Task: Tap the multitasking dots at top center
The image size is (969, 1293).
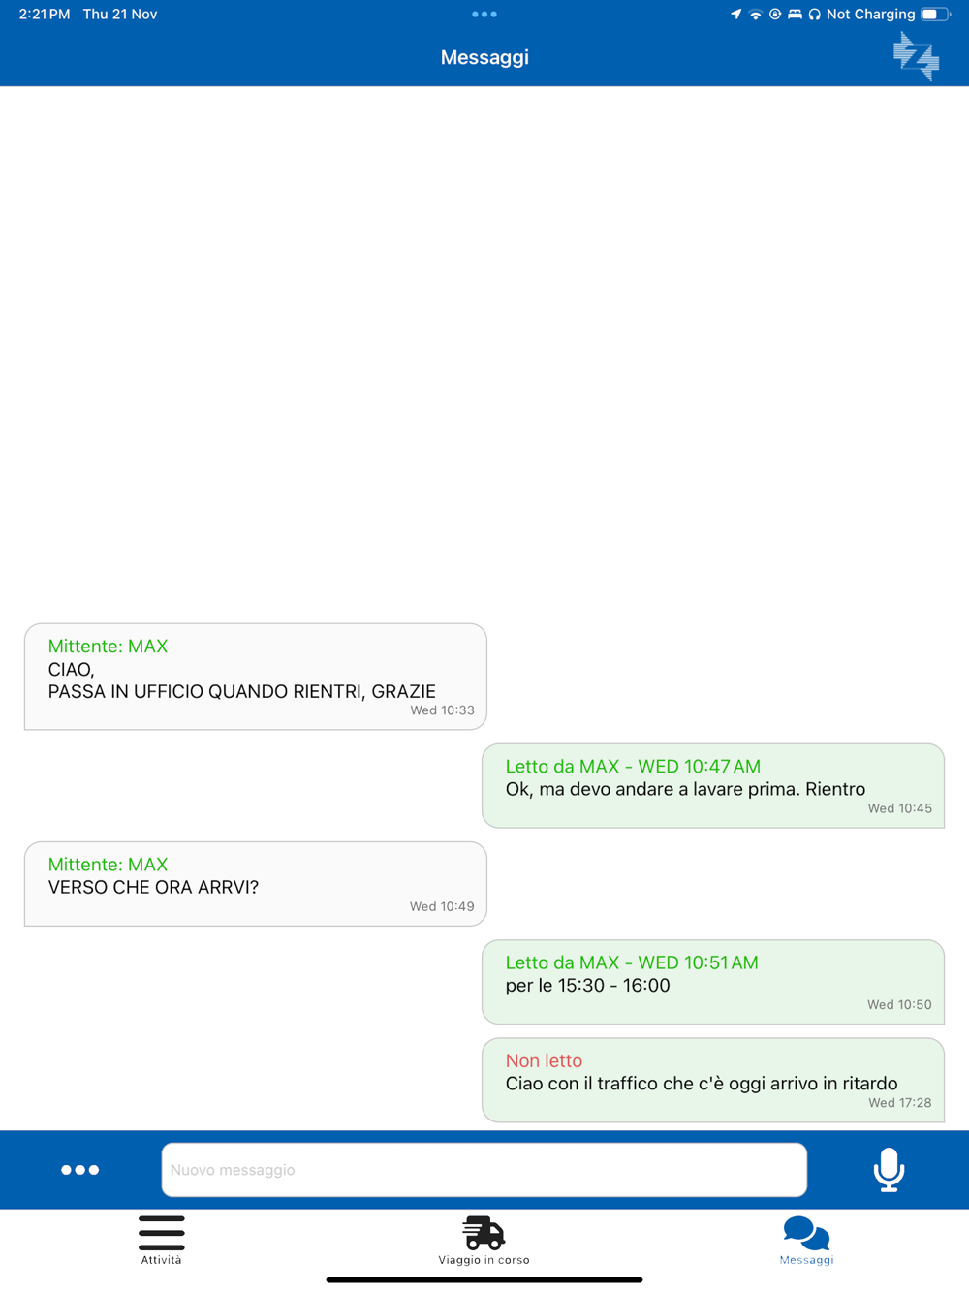Action: (484, 14)
